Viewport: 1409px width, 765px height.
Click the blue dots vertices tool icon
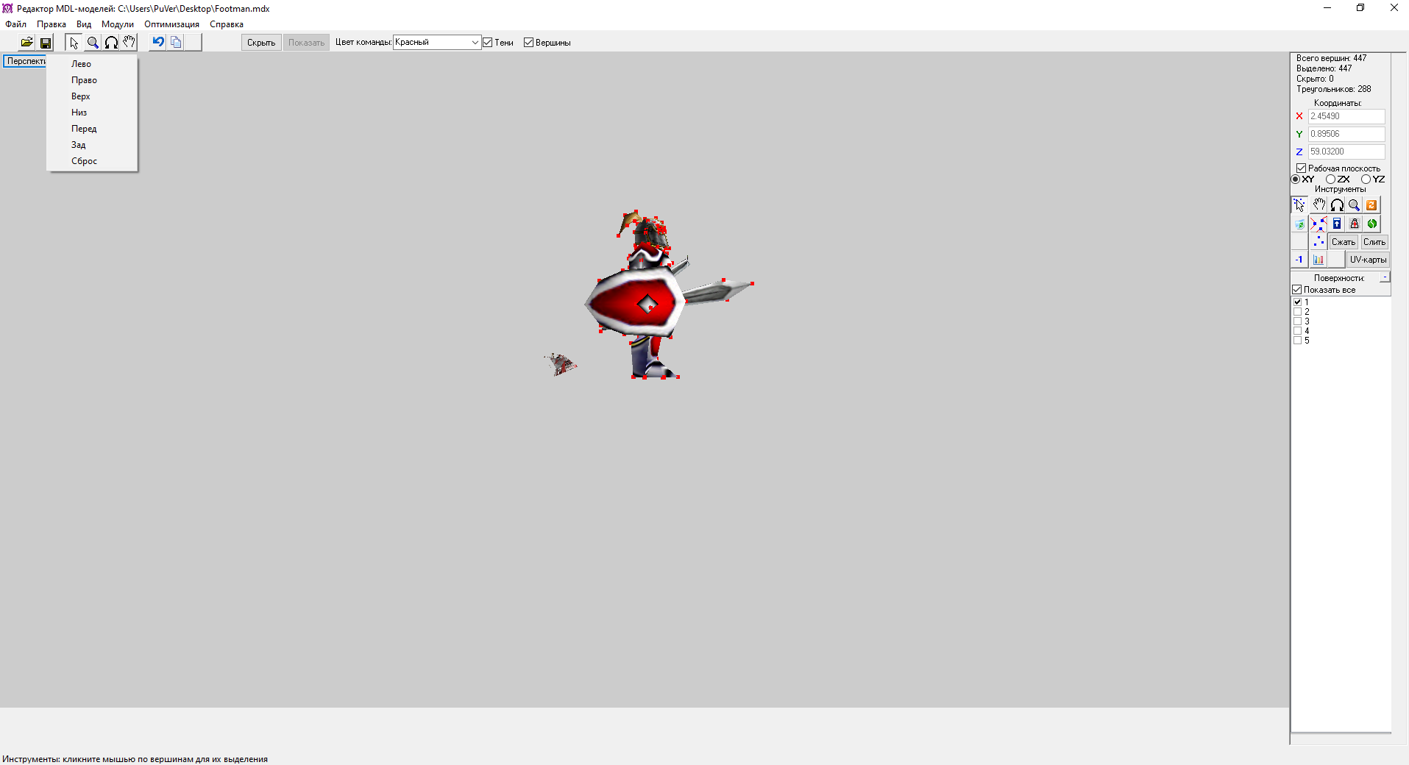click(1319, 241)
